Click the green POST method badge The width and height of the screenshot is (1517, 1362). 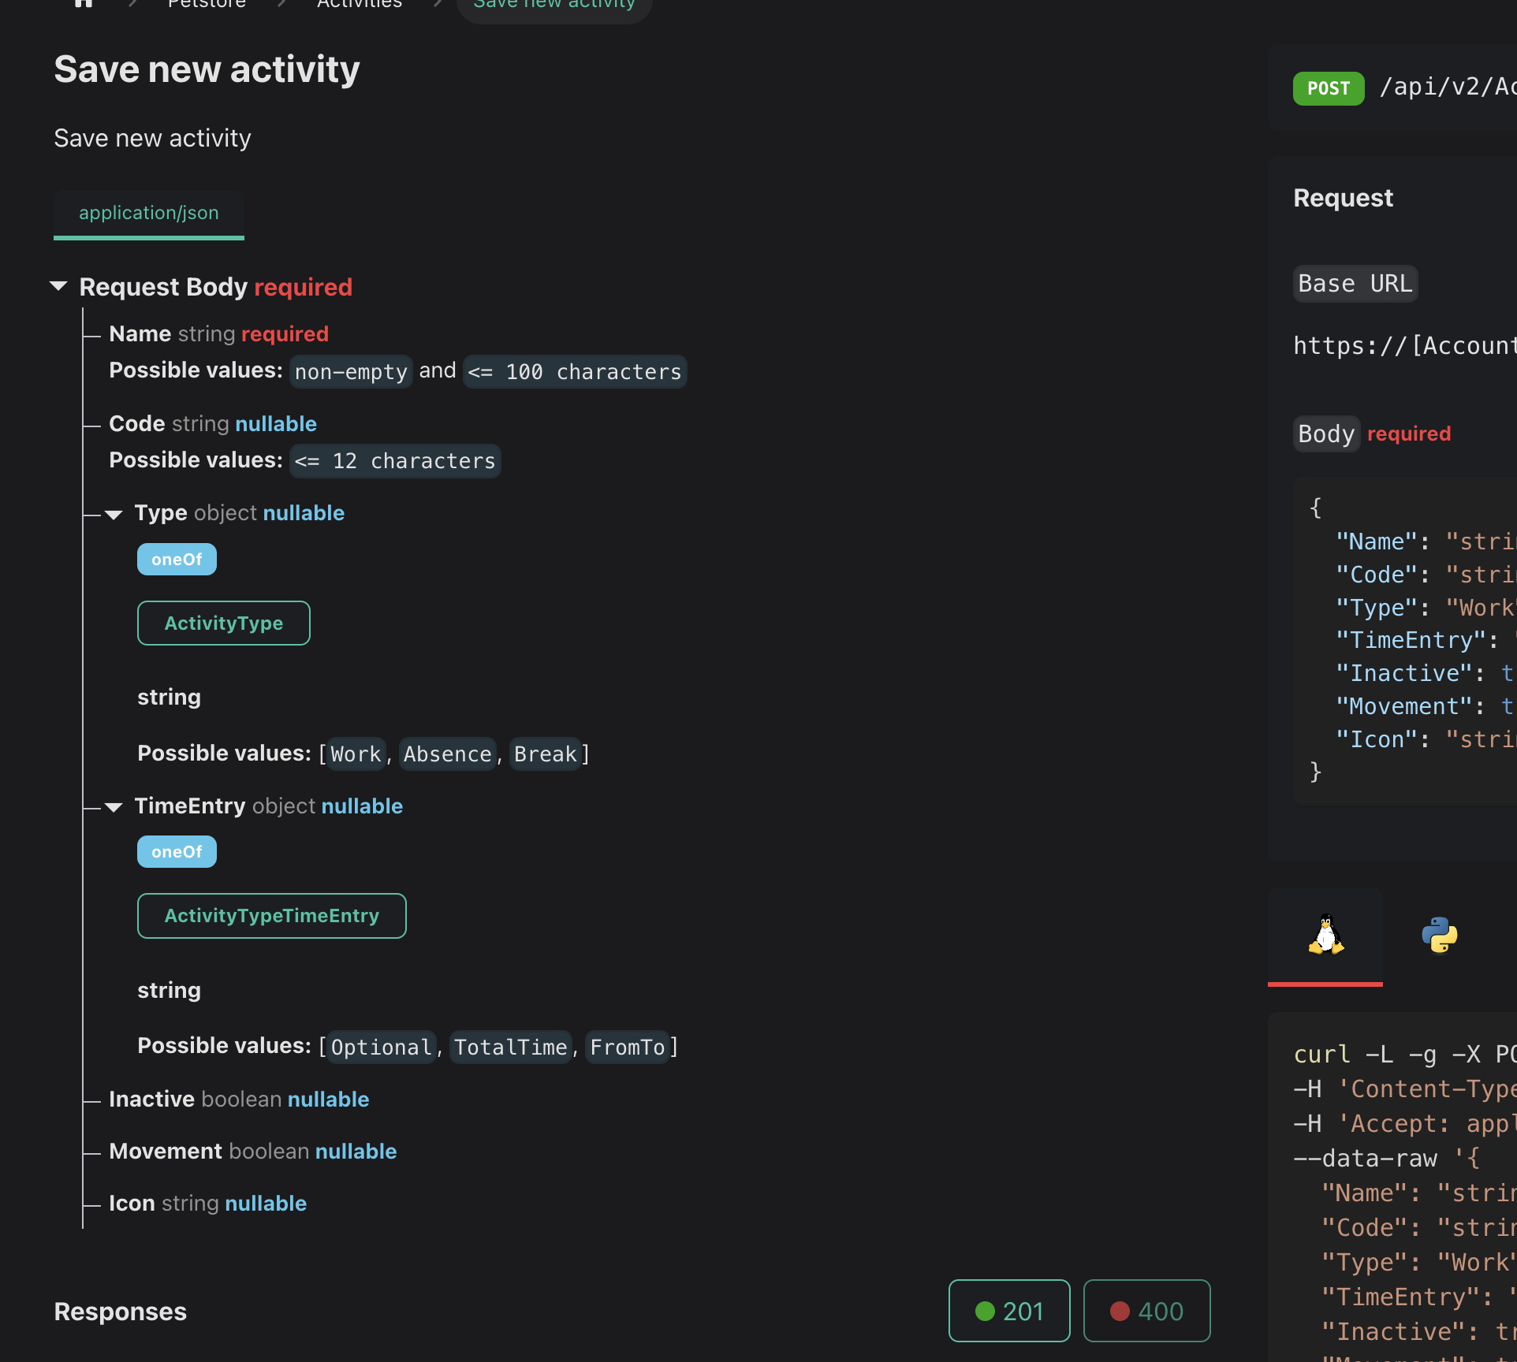tap(1328, 88)
